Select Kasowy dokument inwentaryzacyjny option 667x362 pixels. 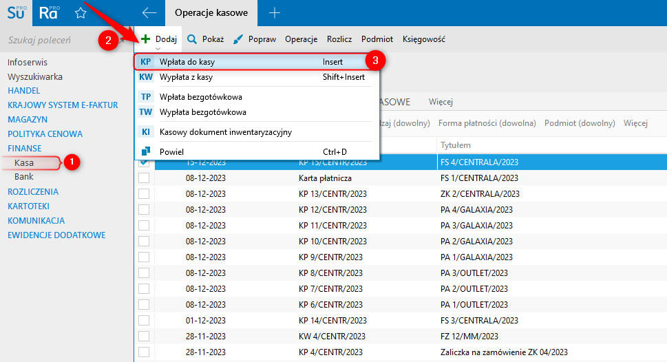(225, 132)
